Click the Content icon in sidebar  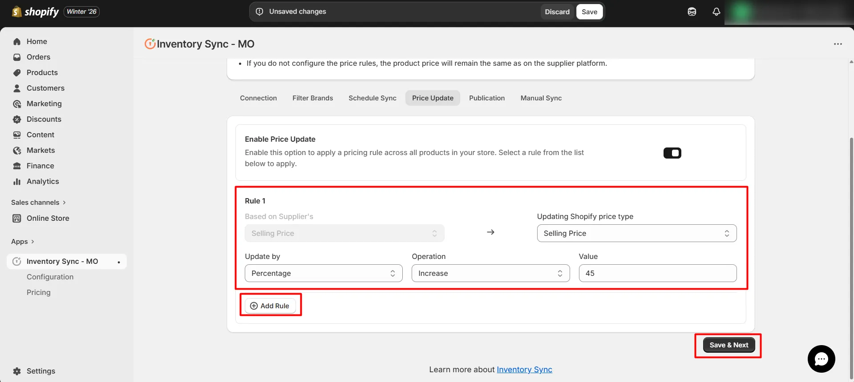(x=17, y=135)
